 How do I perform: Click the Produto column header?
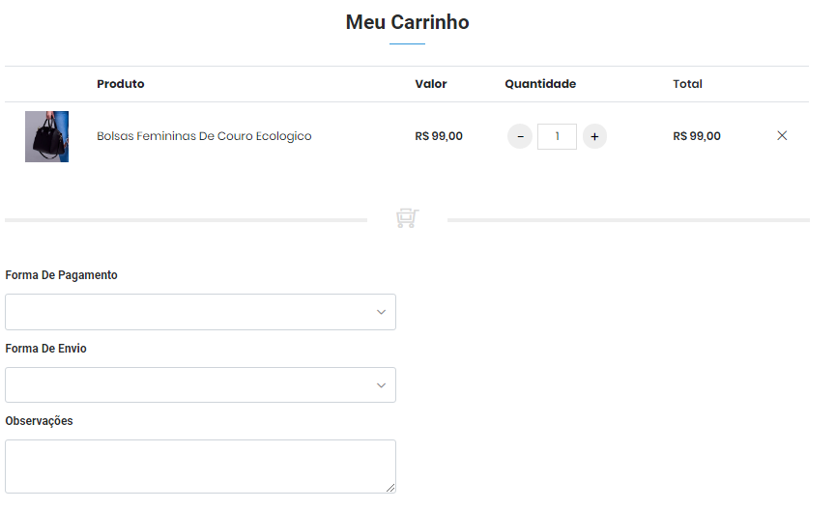(x=121, y=84)
